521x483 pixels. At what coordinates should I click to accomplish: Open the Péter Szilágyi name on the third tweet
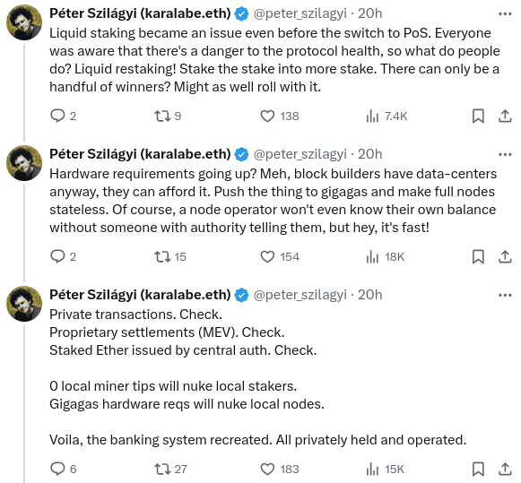point(140,295)
